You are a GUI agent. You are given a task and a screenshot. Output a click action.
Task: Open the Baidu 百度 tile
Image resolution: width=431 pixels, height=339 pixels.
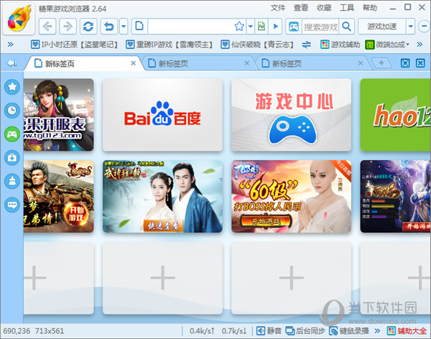162,115
